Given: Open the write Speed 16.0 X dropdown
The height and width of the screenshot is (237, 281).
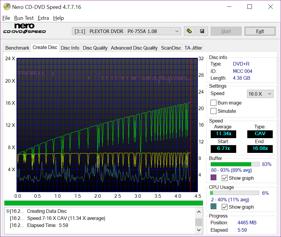Looking at the screenshot, I should pos(260,94).
